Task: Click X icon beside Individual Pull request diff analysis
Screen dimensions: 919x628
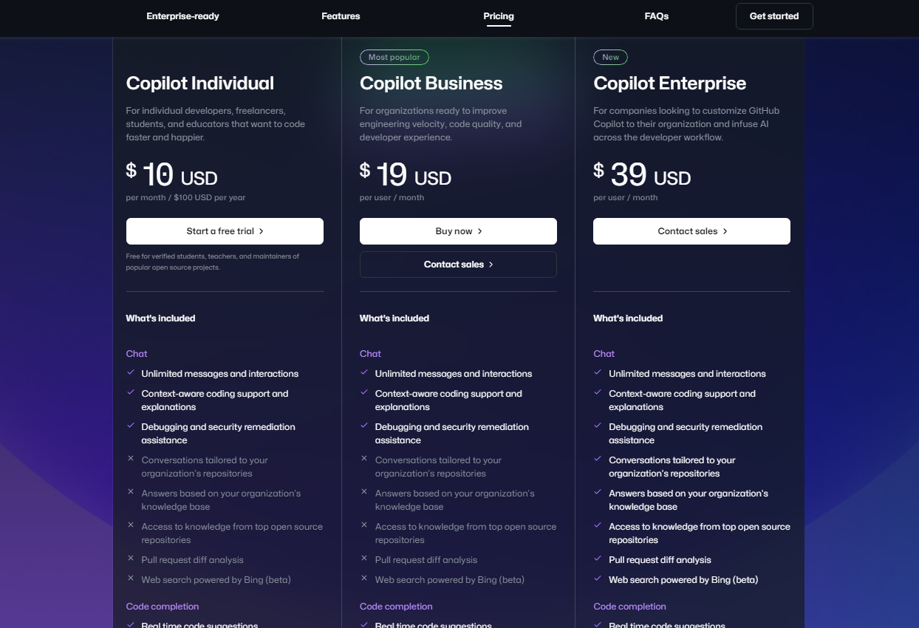Action: point(131,559)
